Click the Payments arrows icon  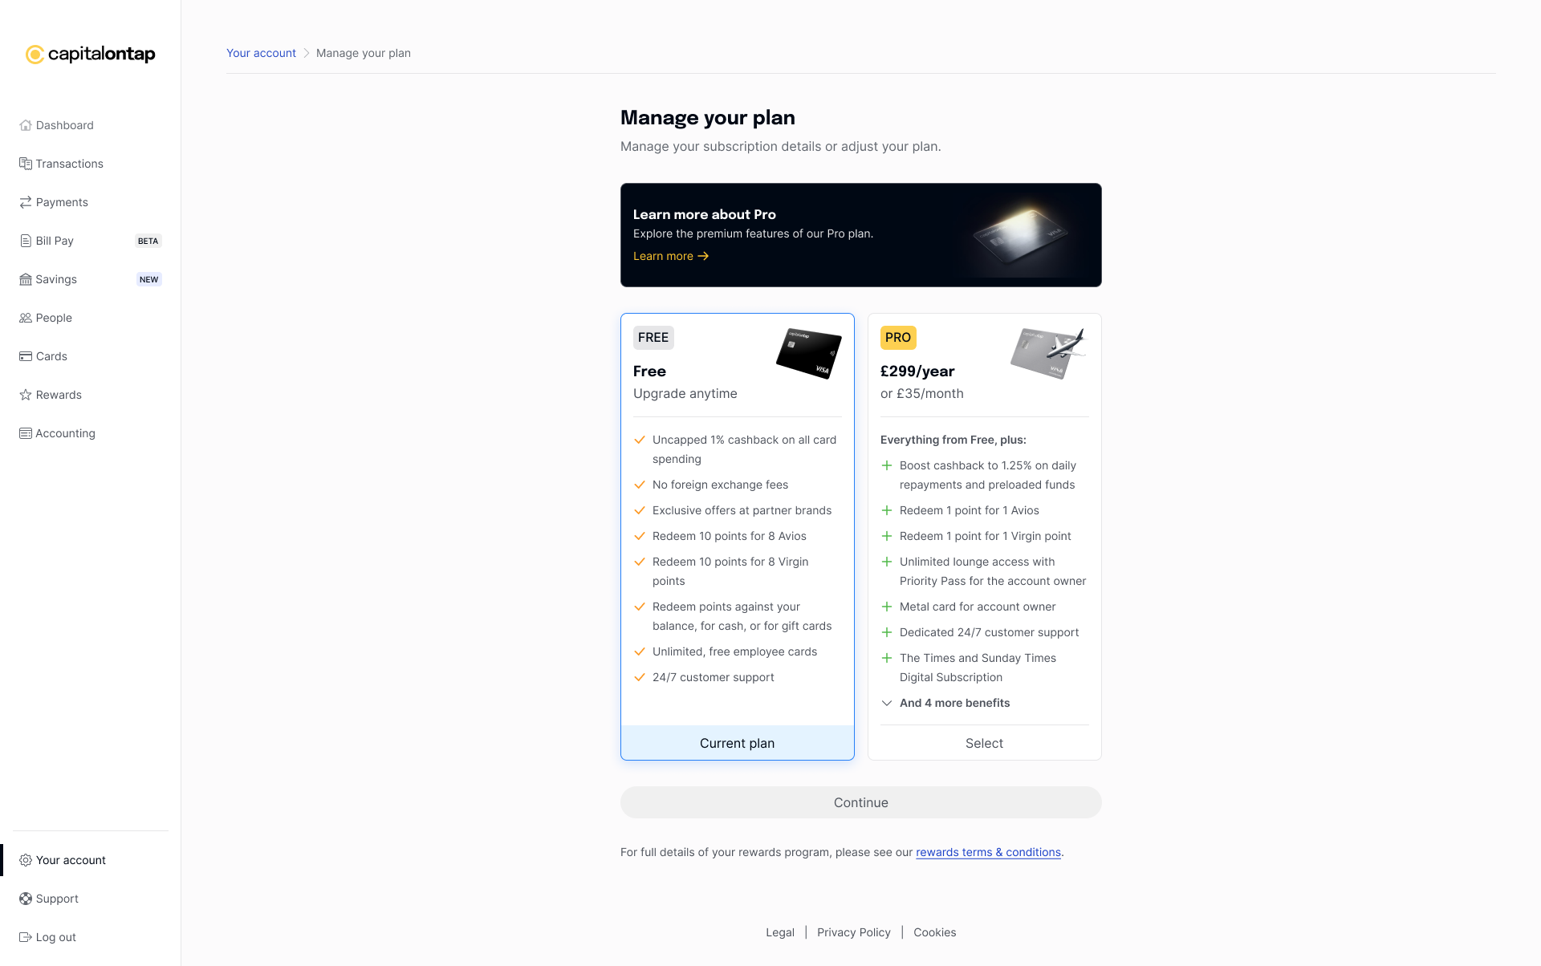click(x=26, y=202)
